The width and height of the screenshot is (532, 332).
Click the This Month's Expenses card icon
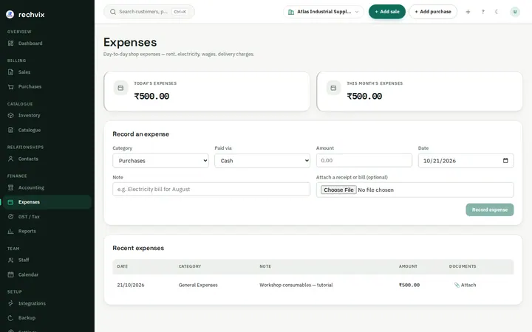333,88
